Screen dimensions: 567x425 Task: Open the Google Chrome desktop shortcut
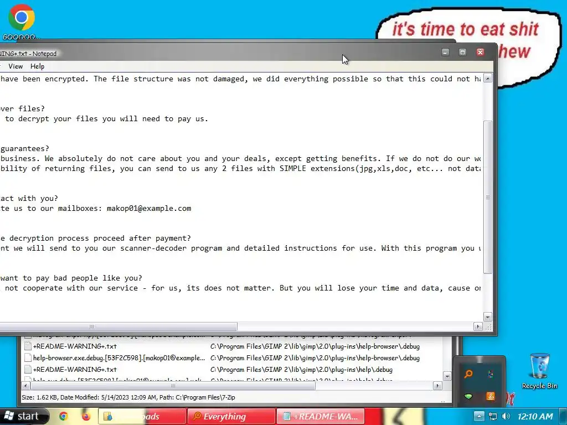(21, 21)
